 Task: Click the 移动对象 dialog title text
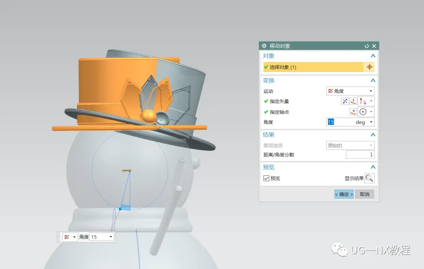pos(280,46)
